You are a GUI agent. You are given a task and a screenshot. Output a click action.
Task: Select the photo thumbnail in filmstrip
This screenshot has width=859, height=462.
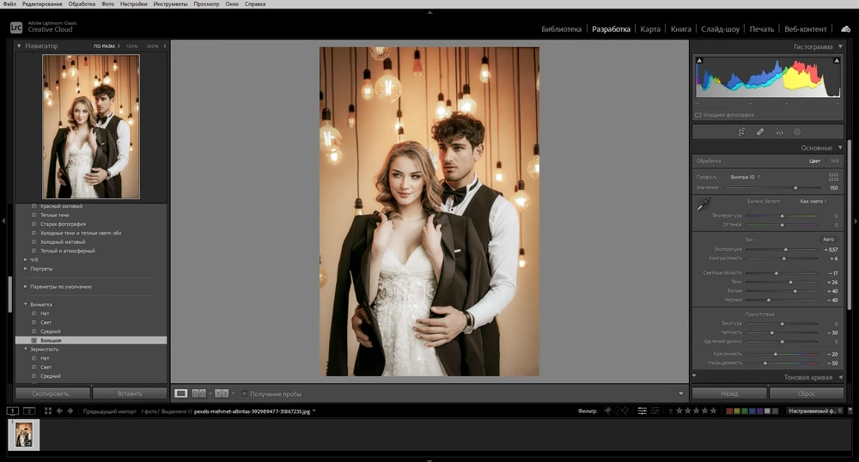(x=23, y=435)
